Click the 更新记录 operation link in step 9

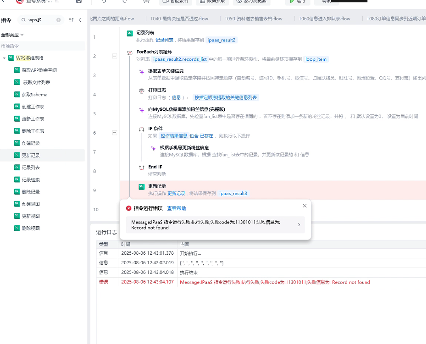coord(176,194)
